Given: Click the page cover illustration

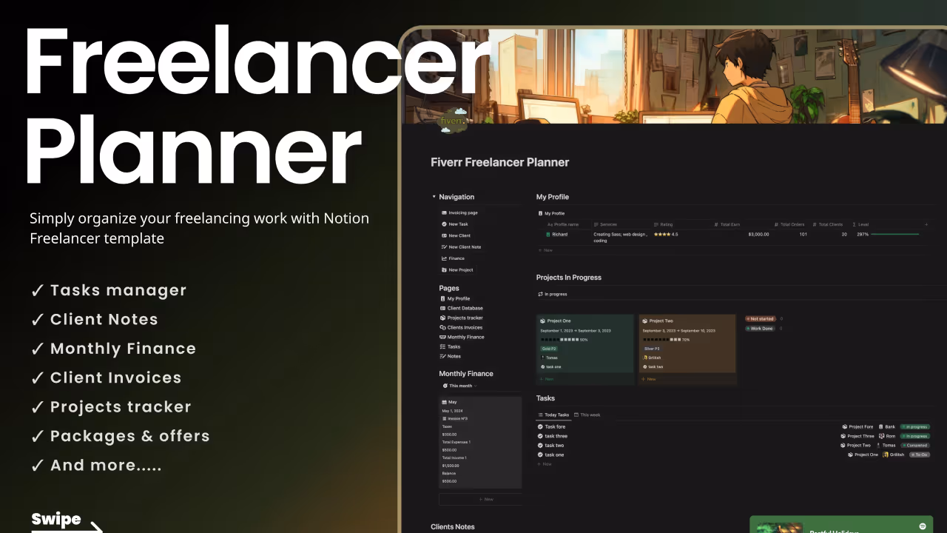Looking at the screenshot, I should click(674, 76).
